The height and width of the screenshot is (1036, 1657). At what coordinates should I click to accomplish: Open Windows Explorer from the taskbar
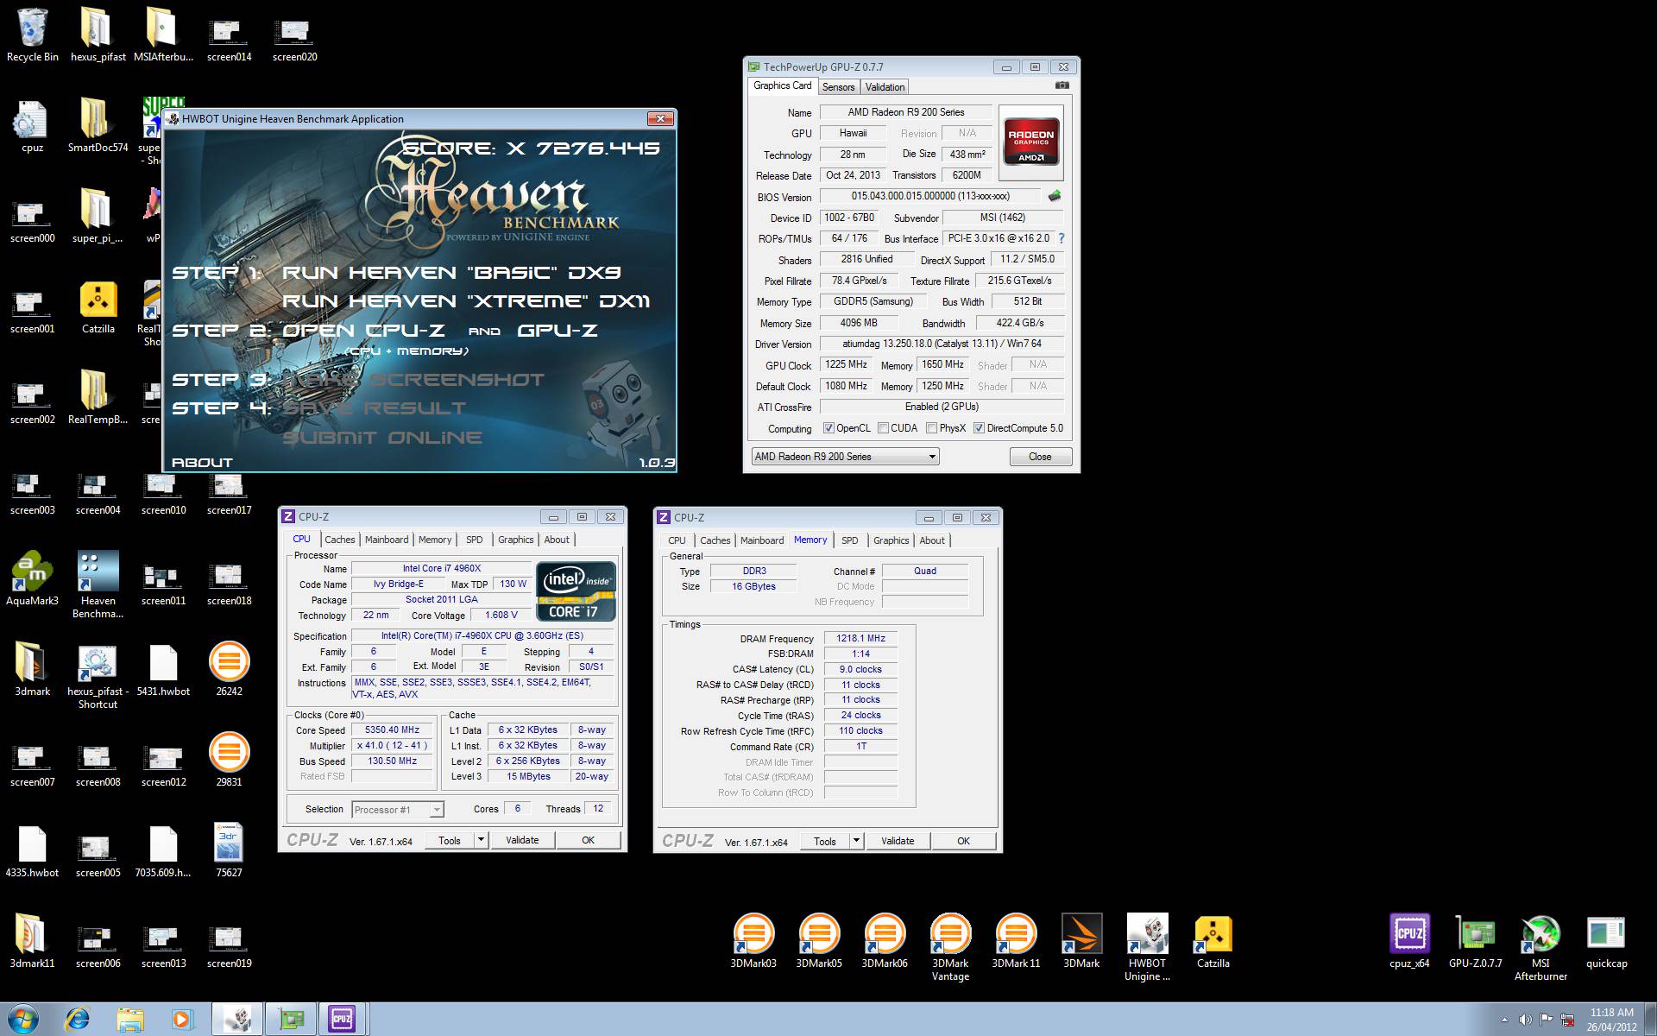129,1020
